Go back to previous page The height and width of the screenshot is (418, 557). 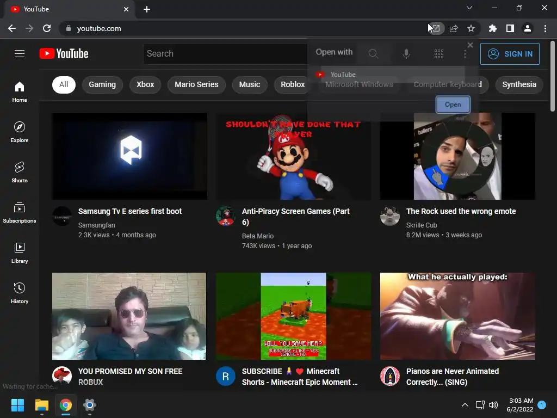(x=12, y=28)
